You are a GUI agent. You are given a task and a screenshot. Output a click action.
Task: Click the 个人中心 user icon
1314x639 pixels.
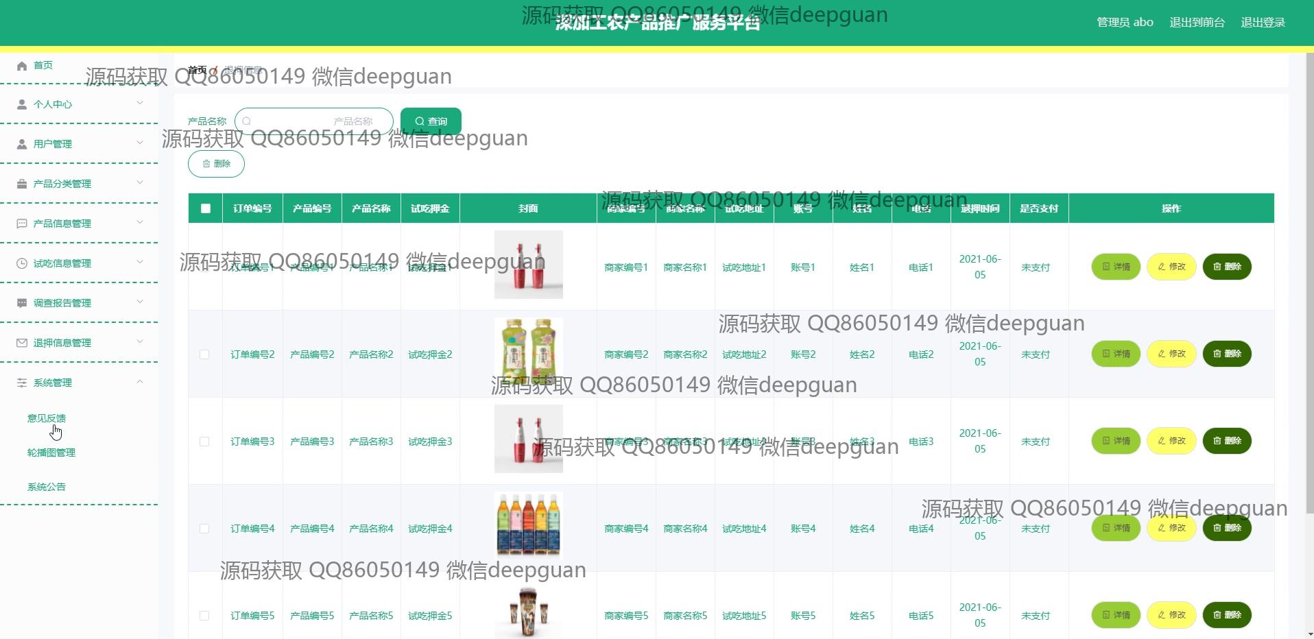point(22,104)
